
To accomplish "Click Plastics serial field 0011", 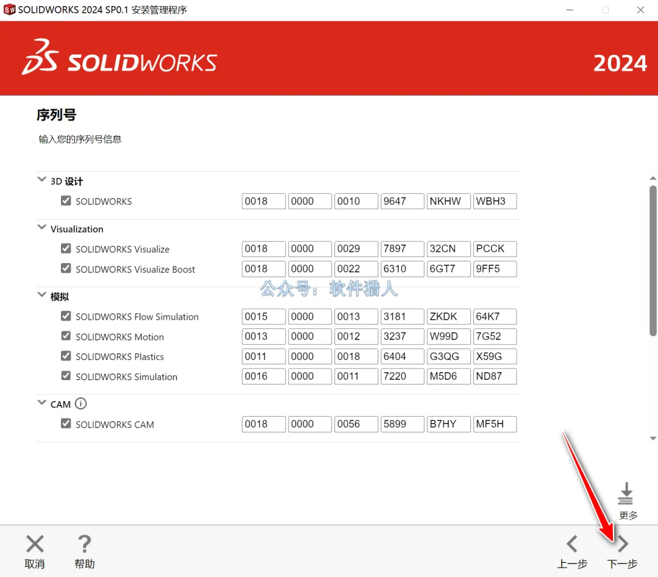I will [264, 356].
